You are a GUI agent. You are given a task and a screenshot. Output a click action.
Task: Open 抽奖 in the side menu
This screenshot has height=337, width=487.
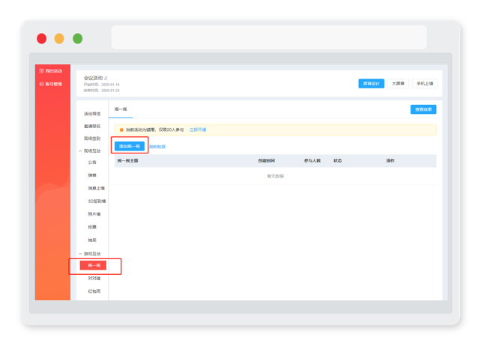[92, 240]
